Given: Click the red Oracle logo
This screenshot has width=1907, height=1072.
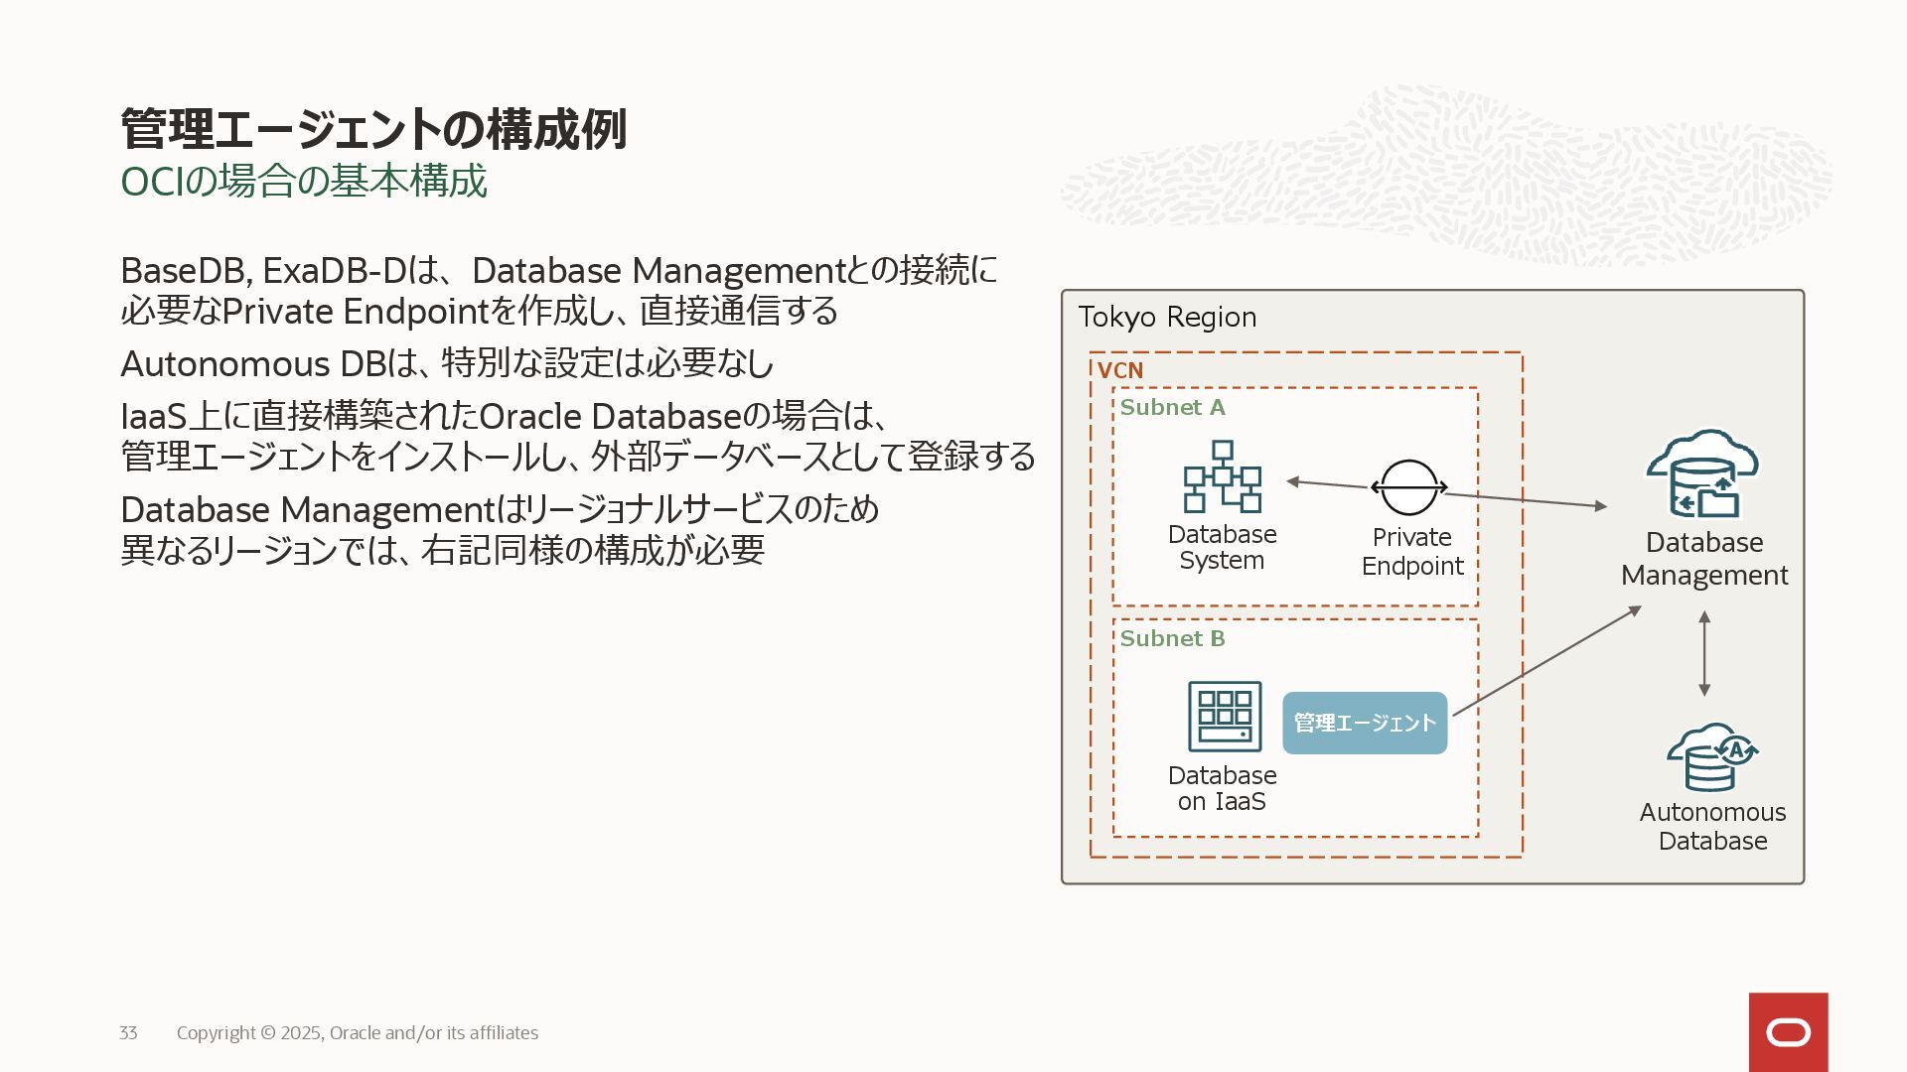Looking at the screenshot, I should tap(1788, 1032).
